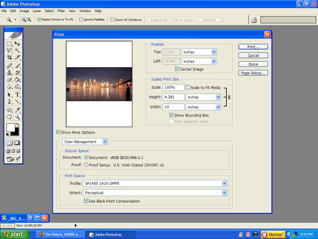Check Scale to Fit Media
This screenshot has width=318, height=239.
click(x=188, y=87)
